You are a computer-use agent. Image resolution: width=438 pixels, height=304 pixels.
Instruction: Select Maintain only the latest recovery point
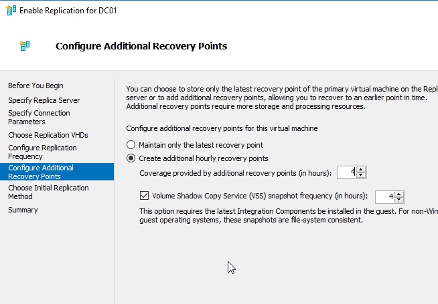pos(131,145)
